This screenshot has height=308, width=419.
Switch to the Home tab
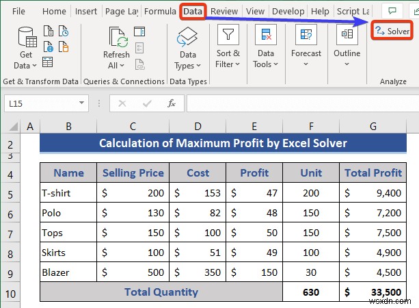click(x=54, y=11)
